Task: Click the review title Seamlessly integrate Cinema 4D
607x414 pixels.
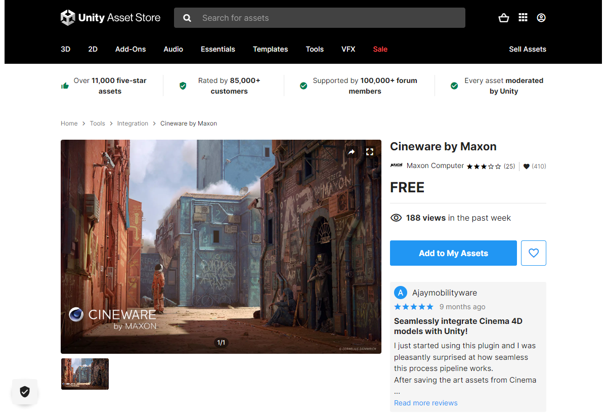Action: [x=458, y=326]
